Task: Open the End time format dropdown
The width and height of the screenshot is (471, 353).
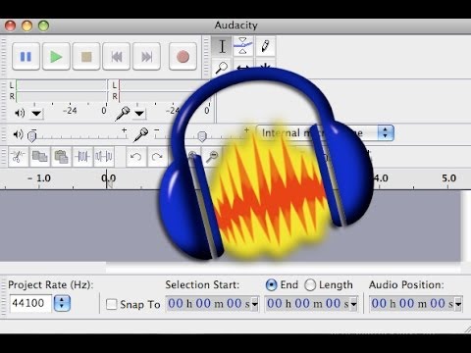Action: pos(353,304)
